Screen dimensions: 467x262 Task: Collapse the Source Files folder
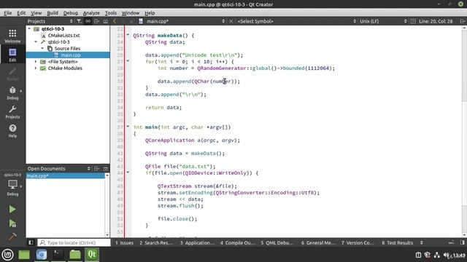pos(42,49)
